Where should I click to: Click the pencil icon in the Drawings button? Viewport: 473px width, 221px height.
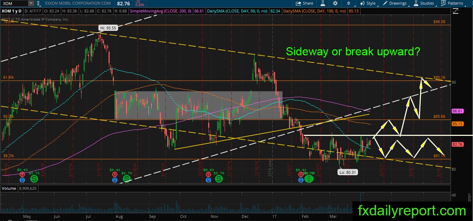click(385, 3)
